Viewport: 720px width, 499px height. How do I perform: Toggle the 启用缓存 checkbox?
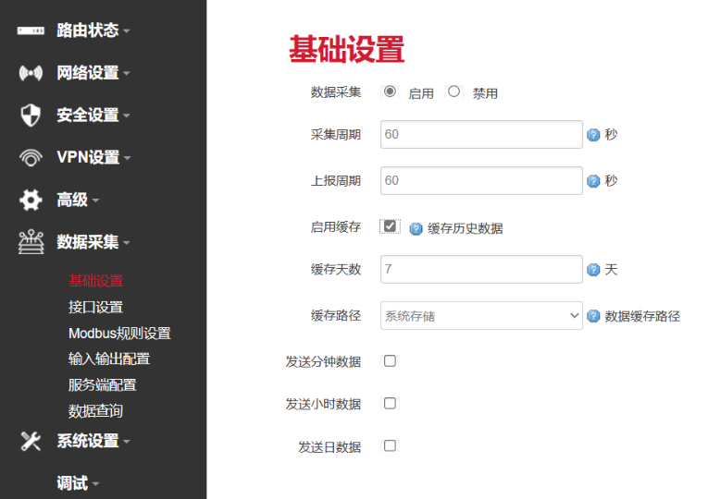click(x=390, y=226)
